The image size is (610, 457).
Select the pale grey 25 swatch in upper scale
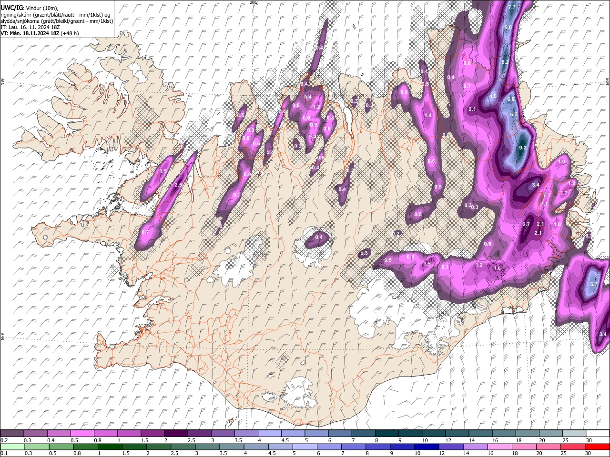[x=575, y=433]
